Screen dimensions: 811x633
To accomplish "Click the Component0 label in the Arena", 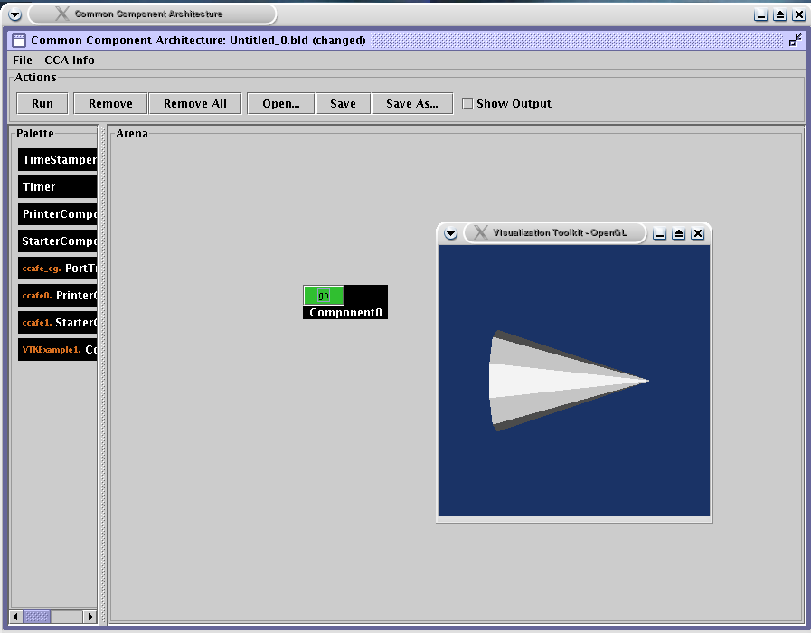I will pyautogui.click(x=345, y=313).
